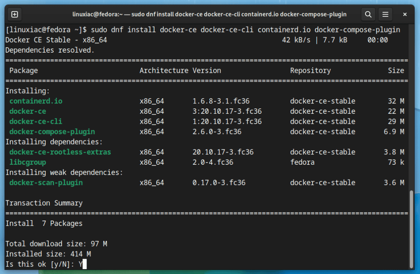Image resolution: width=420 pixels, height=274 pixels.
Task: Click the containerd.io size 32 M
Action: (x=396, y=101)
